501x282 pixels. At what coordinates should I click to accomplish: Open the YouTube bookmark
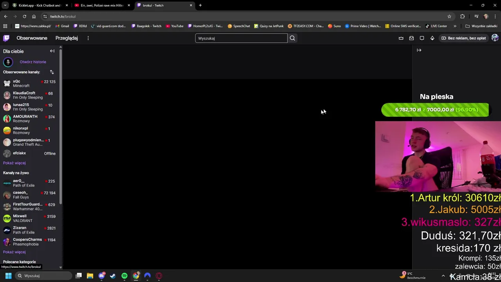[x=175, y=26]
